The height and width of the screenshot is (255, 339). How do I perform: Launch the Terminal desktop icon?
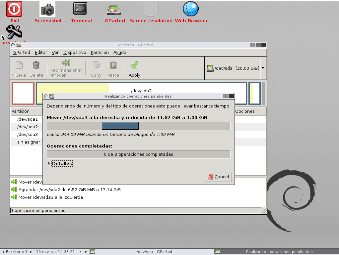(80, 9)
